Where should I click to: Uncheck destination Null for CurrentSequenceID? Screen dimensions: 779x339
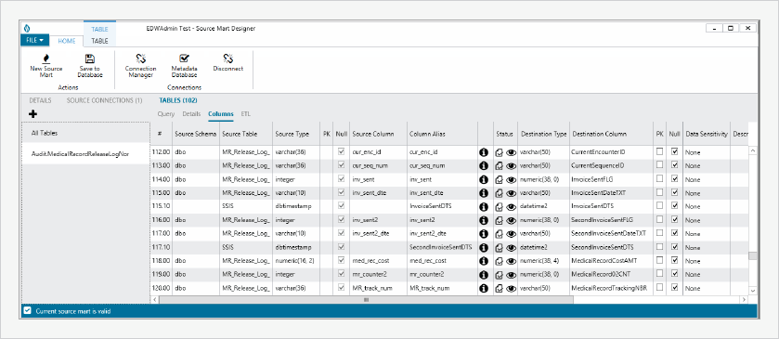point(675,165)
